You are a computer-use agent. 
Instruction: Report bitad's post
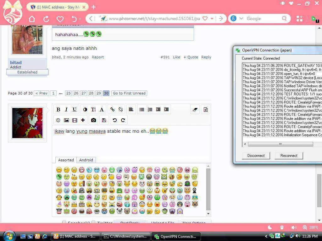(x=98, y=57)
